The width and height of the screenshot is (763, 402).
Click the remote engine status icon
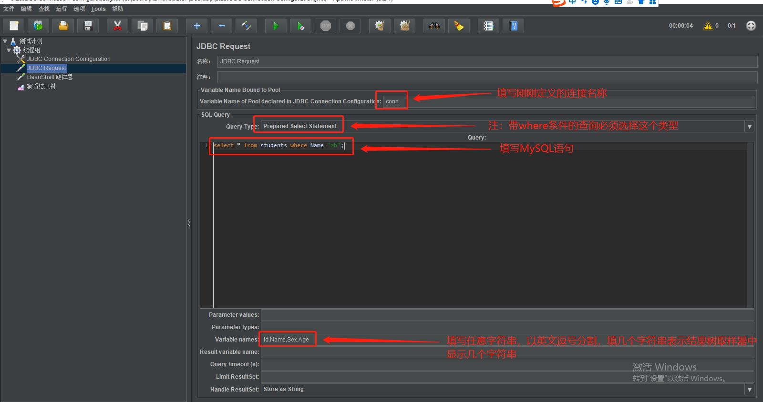(751, 26)
